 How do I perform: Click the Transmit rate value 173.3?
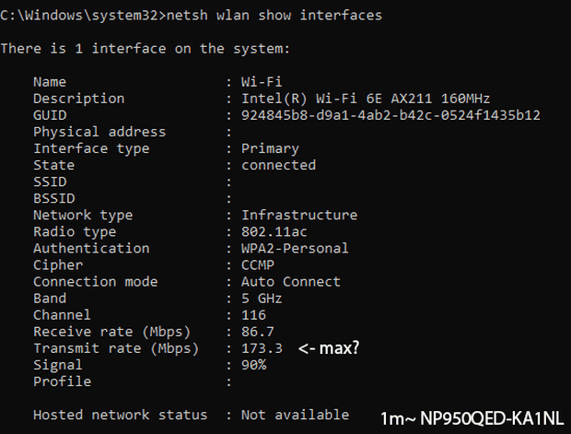[x=262, y=348]
